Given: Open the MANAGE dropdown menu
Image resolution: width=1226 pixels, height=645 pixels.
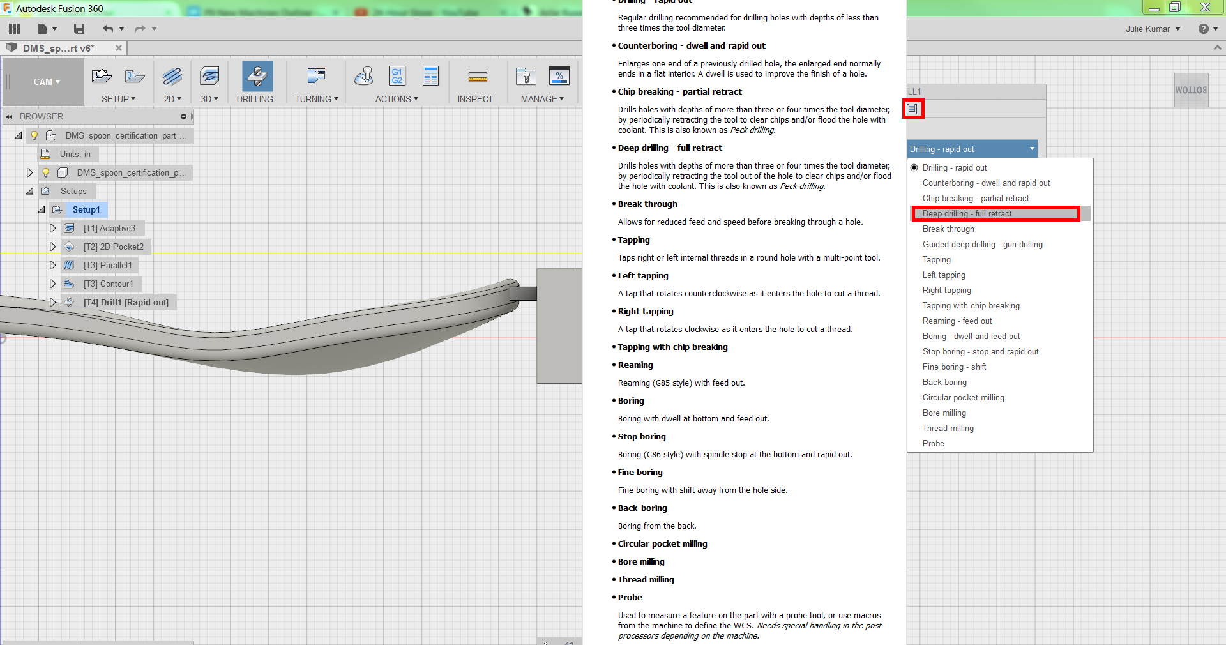Looking at the screenshot, I should point(542,99).
